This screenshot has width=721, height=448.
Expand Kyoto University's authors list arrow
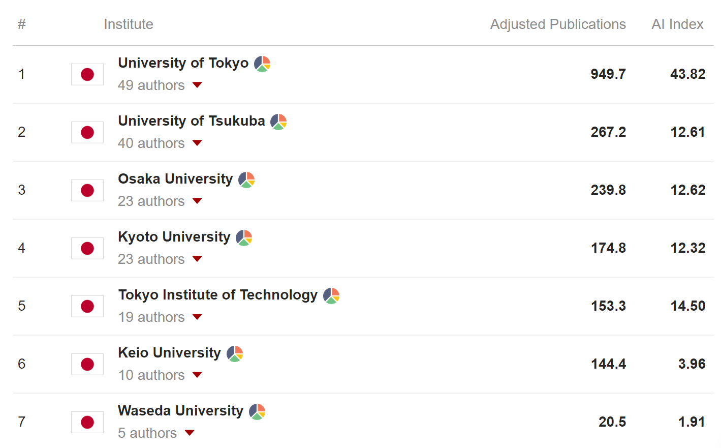[197, 259]
